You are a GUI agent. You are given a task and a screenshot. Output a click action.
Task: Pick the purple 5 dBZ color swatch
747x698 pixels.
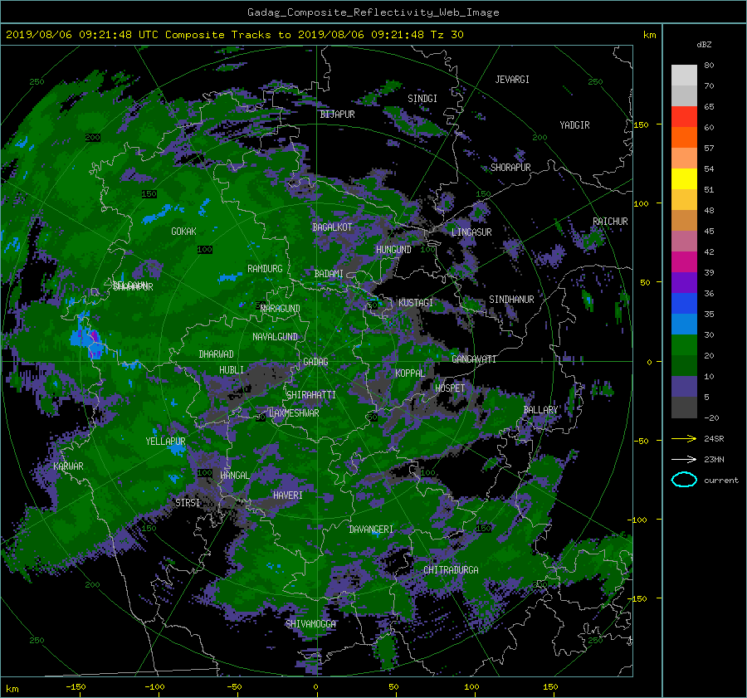coord(684,387)
